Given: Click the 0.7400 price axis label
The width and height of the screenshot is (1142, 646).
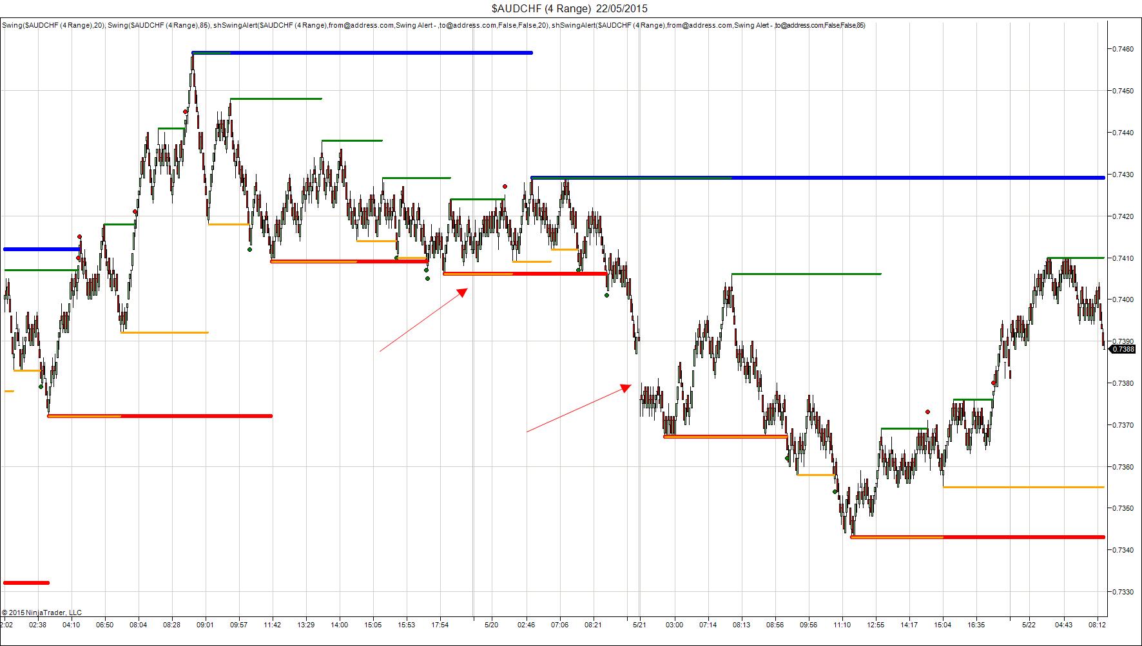Looking at the screenshot, I should (x=1122, y=299).
